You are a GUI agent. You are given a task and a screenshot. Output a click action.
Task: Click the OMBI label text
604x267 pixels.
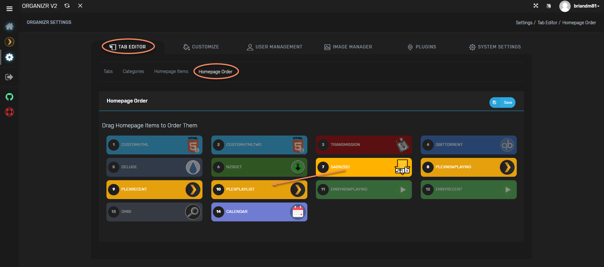[x=126, y=212]
